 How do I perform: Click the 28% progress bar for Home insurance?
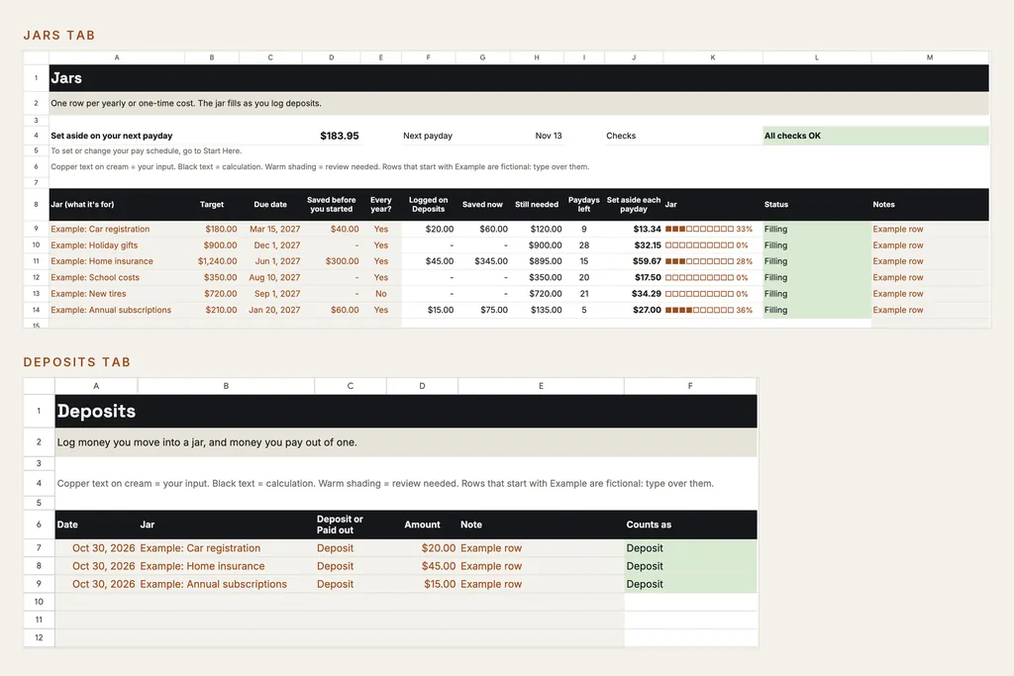click(x=709, y=261)
